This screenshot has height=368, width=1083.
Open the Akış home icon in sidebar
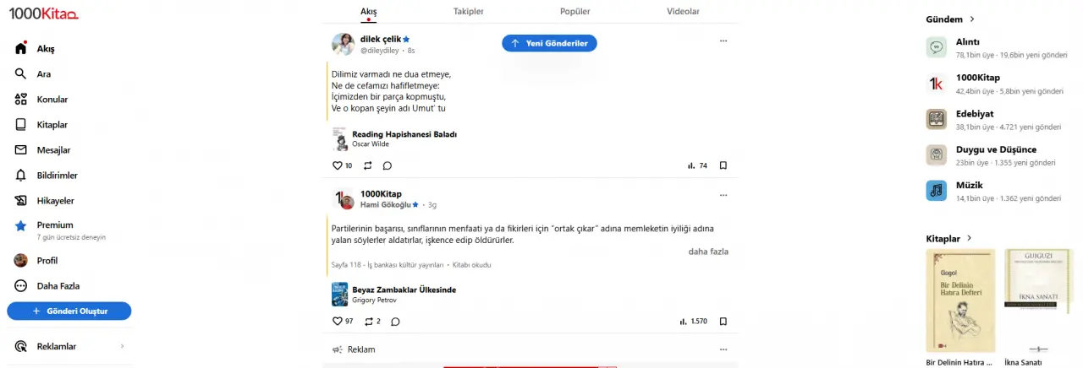21,49
